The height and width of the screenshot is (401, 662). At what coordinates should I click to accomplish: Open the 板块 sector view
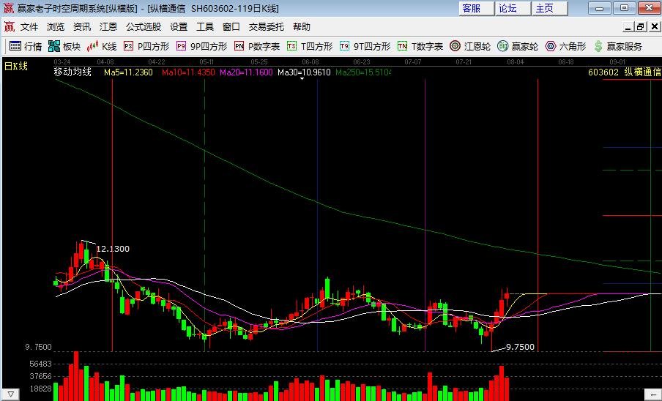(x=64, y=46)
